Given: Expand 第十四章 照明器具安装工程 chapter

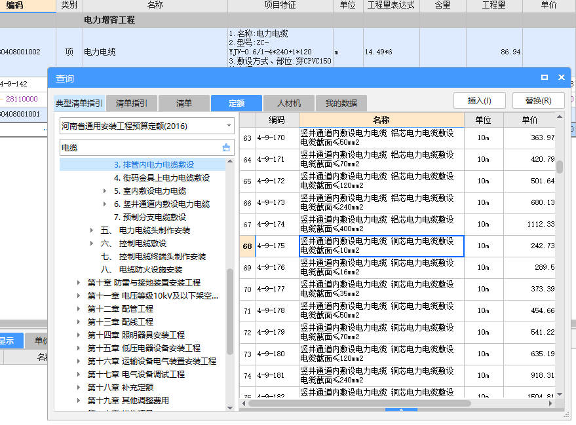Looking at the screenshot, I should (x=78, y=335).
